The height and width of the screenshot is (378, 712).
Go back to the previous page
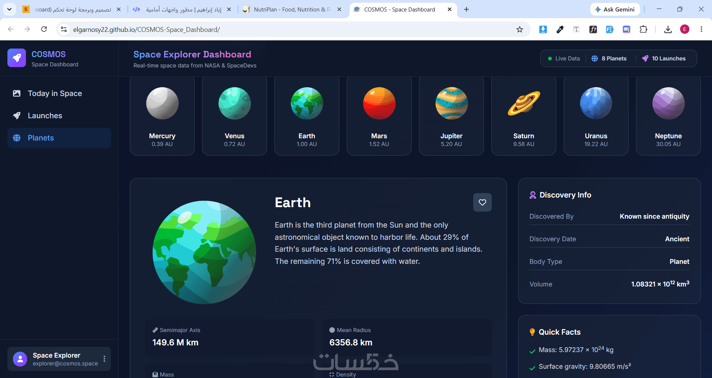click(11, 29)
